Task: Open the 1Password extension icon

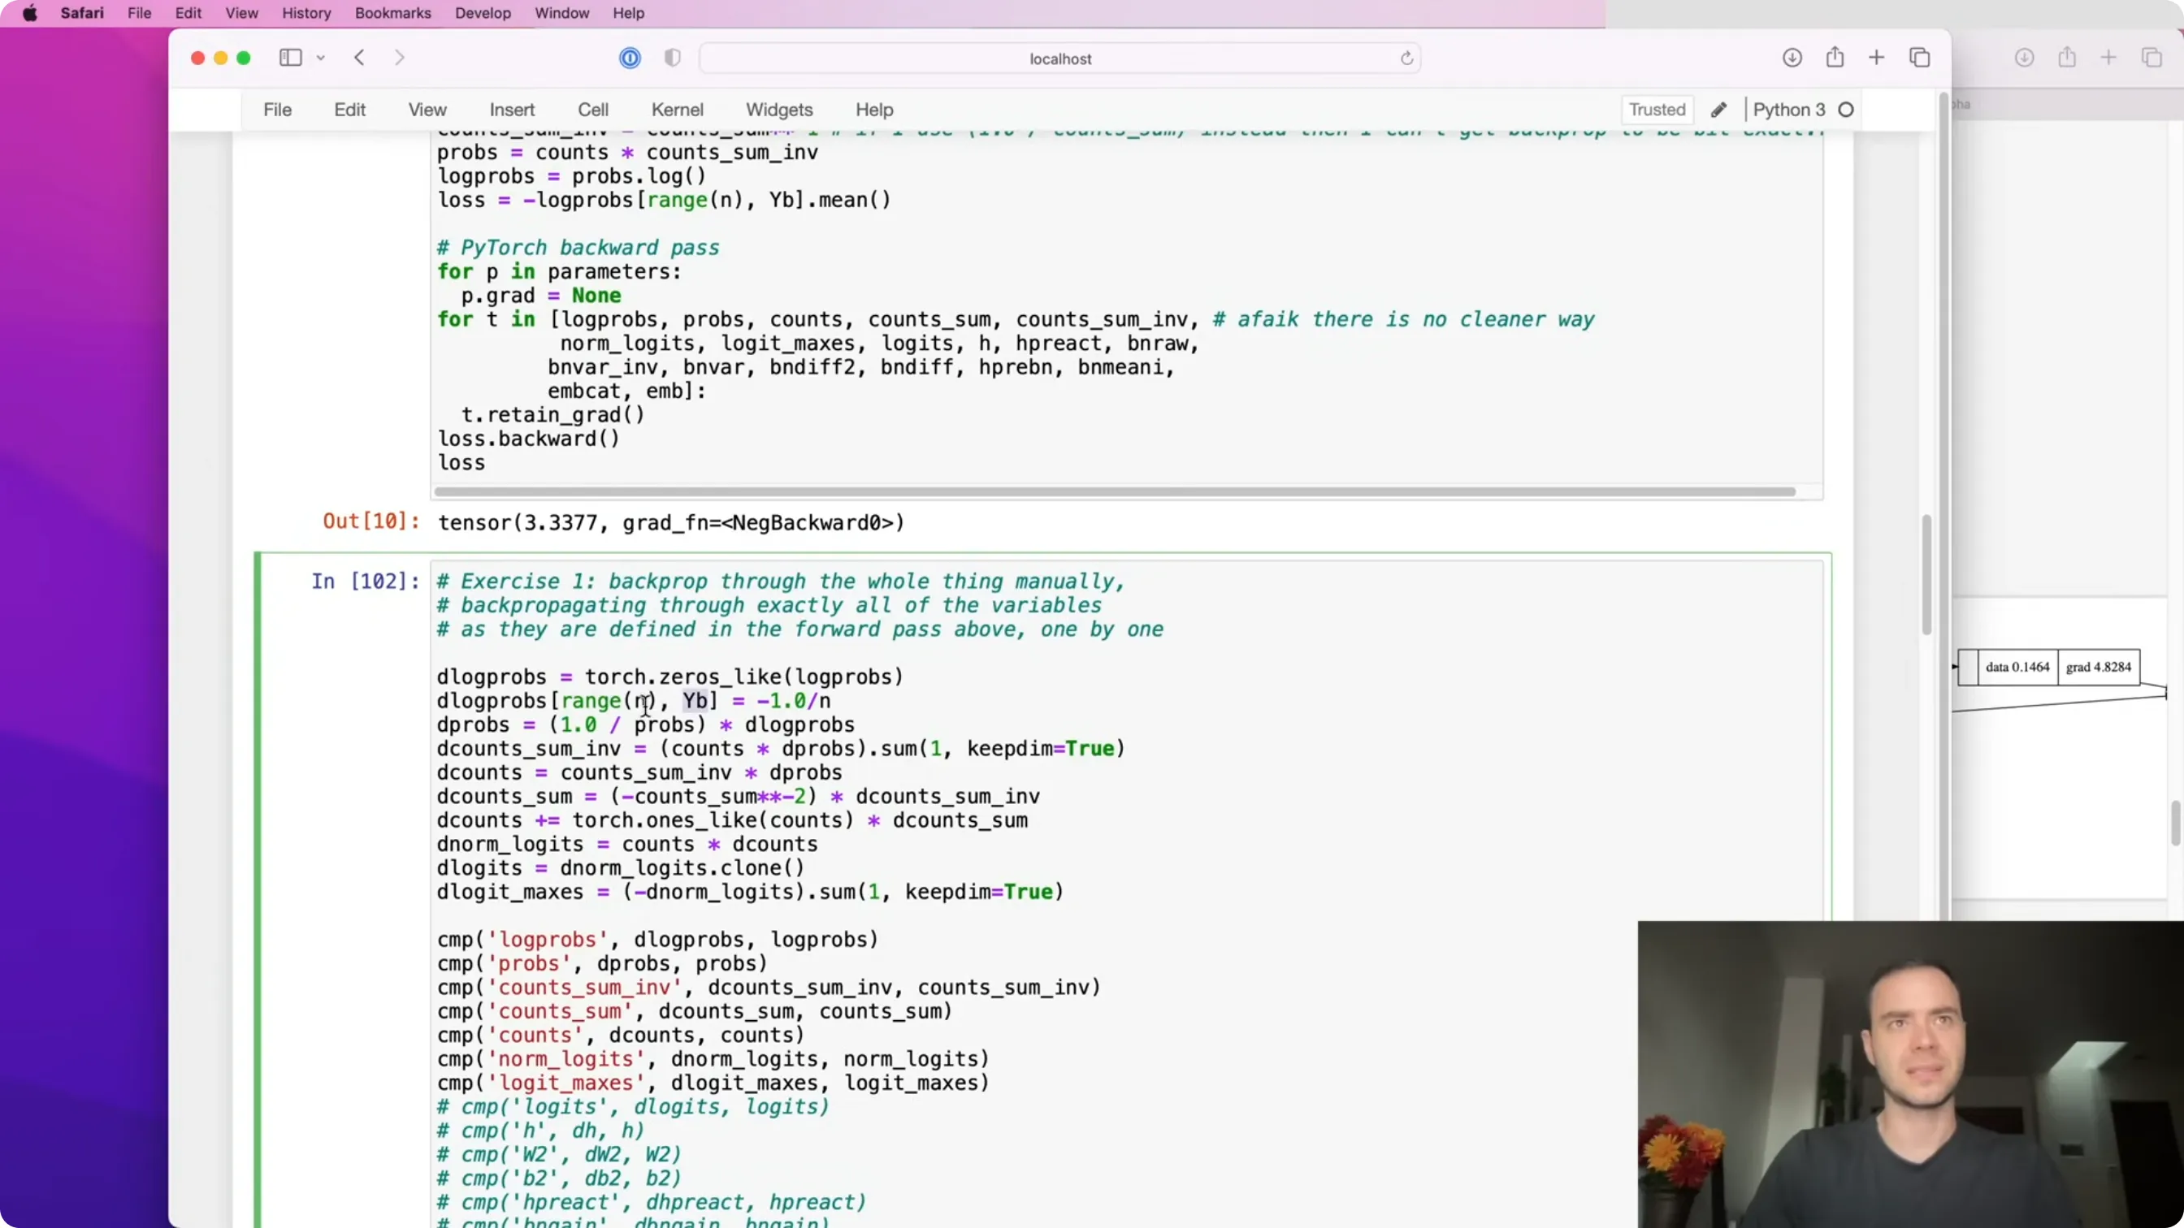Action: [x=630, y=58]
